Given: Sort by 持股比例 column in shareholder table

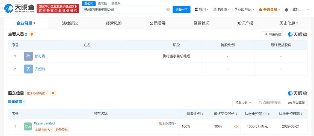Looking at the screenshot, I should (x=202, y=114).
